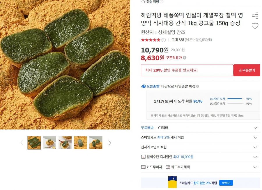Select the fifth product thumbnail
262x190 pixels.
tap(96, 143)
